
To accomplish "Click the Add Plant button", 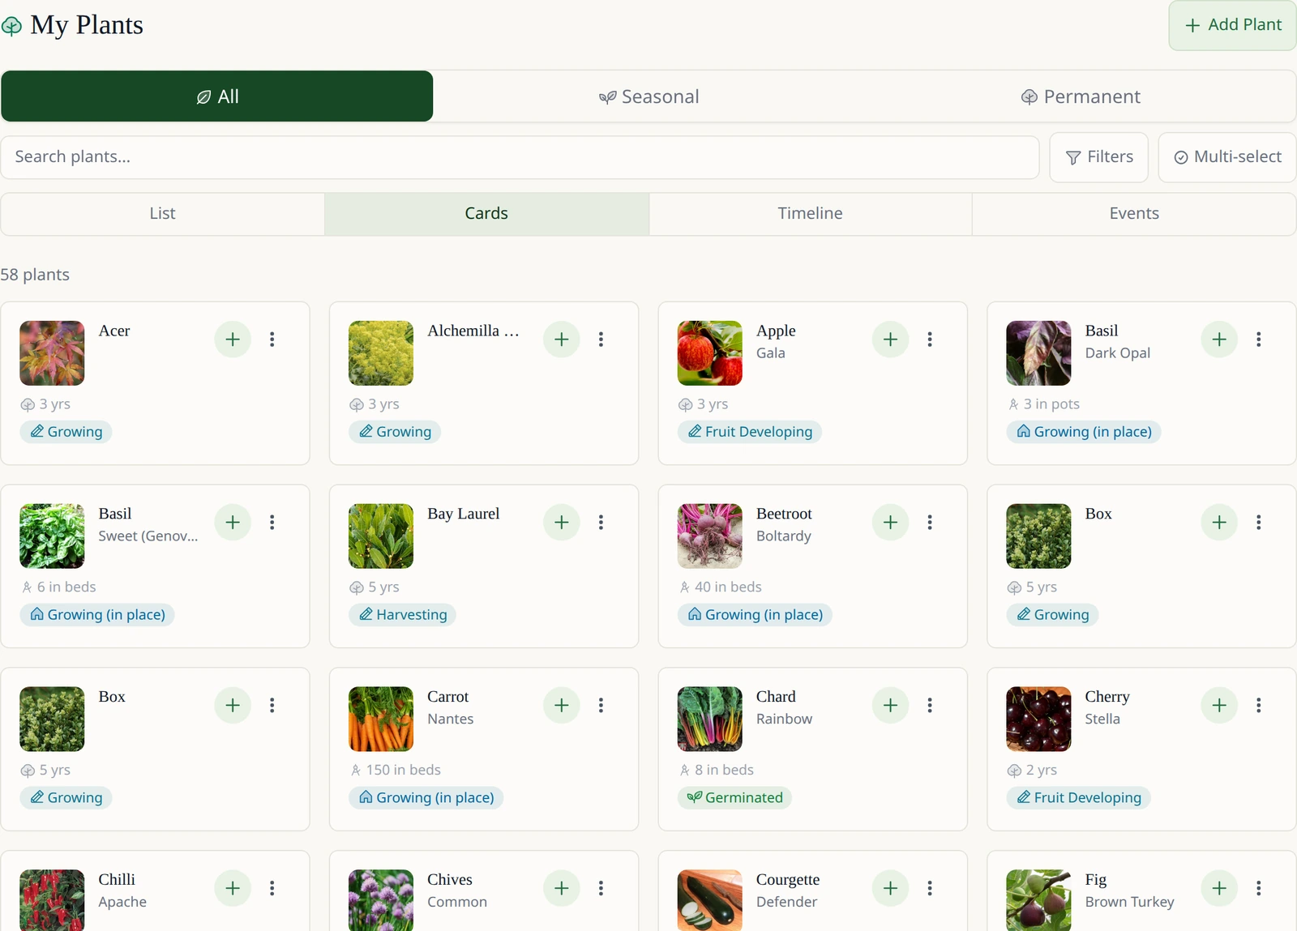I will click(1233, 25).
